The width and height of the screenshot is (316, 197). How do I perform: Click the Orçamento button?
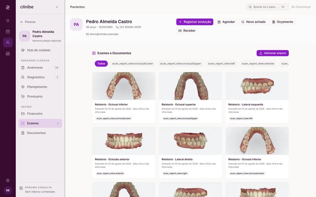[x=283, y=22]
